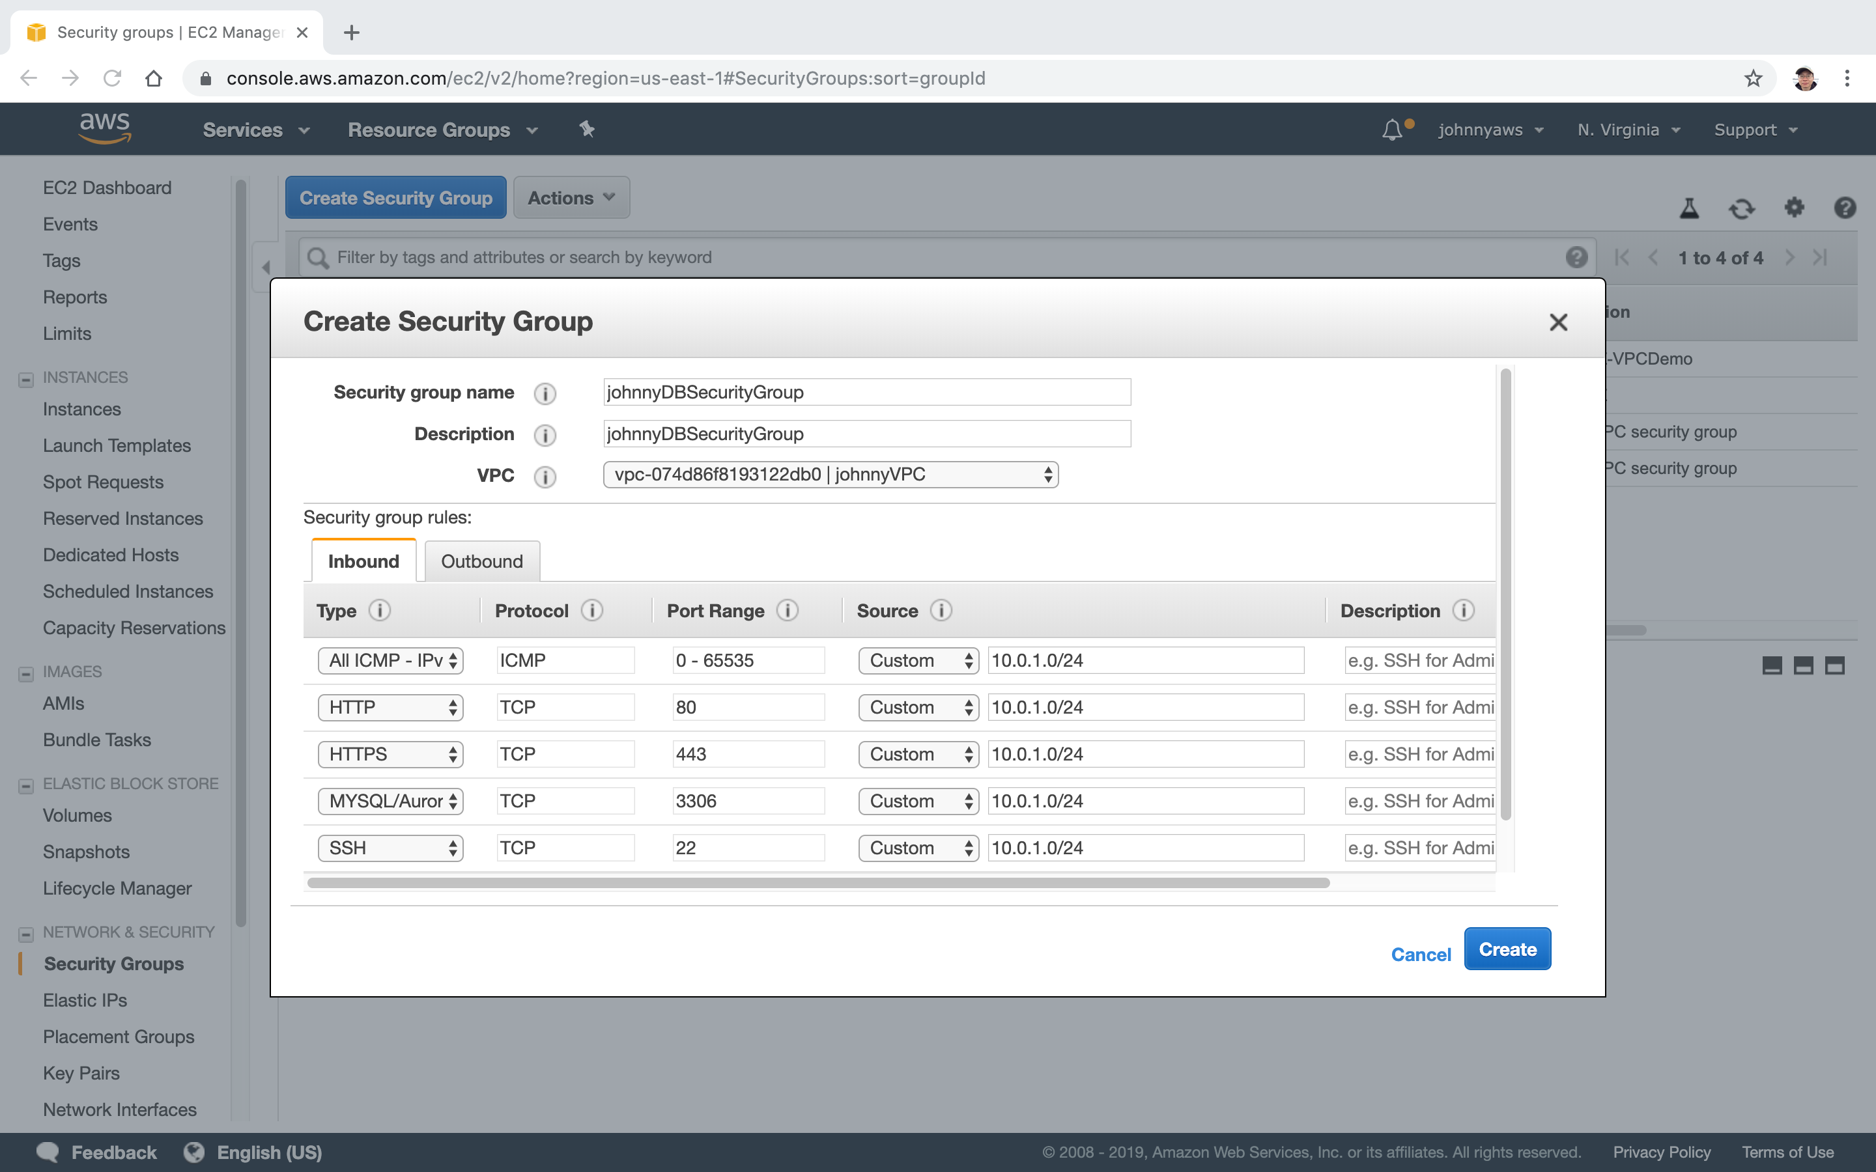
Task: Click info icon next to rules Description column
Action: (1464, 611)
